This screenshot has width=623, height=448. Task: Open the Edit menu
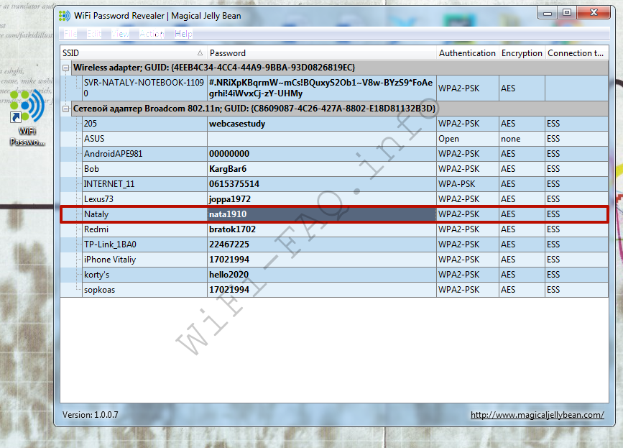point(95,34)
